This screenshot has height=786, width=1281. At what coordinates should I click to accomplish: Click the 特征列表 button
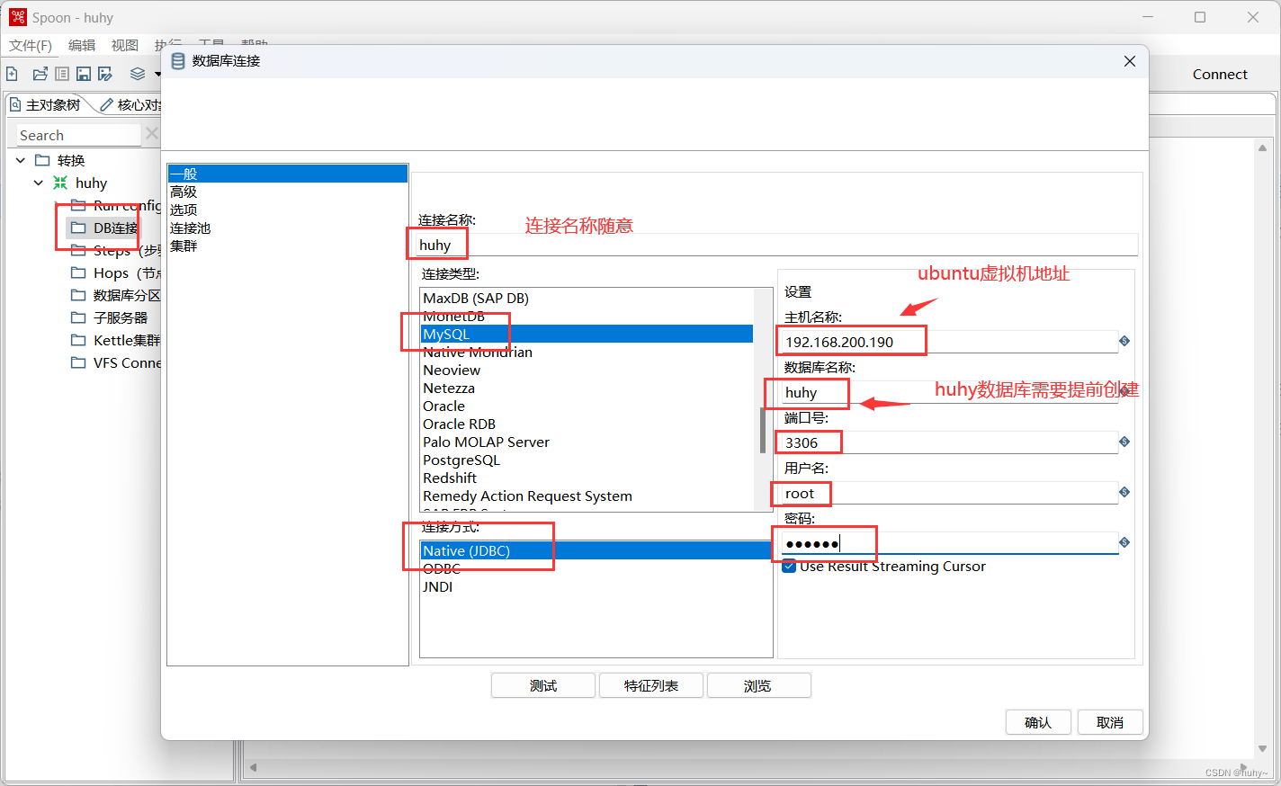(651, 685)
